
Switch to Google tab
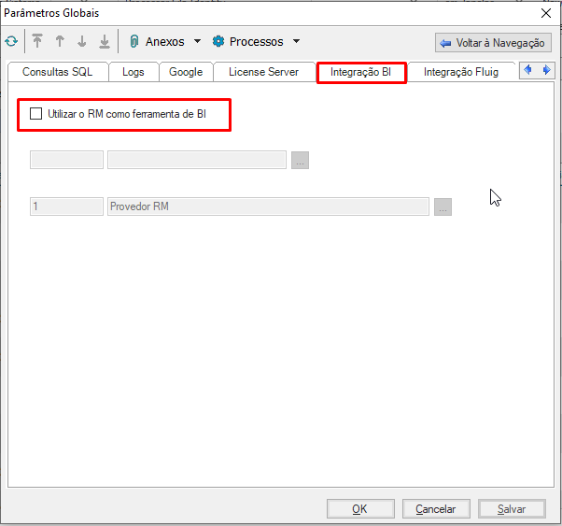tap(186, 72)
